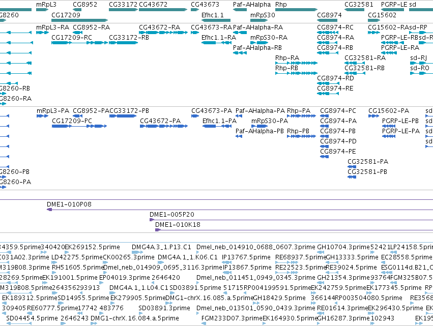Click the PGRP-LE-RB transcript label

pos(399,38)
